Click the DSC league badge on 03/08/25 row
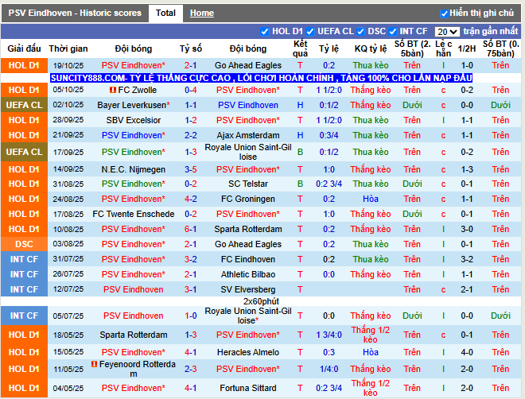 click(x=24, y=245)
